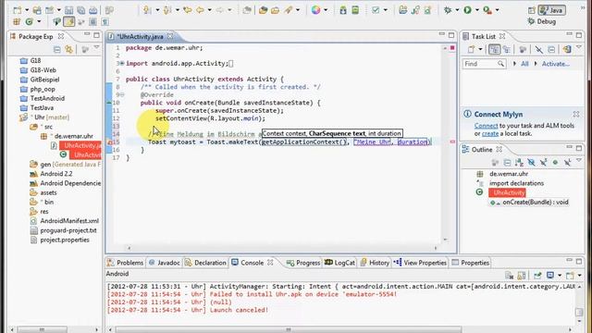This screenshot has width=592, height=333.
Task: Toggle Hide Fields in Outline
Action: point(531,163)
